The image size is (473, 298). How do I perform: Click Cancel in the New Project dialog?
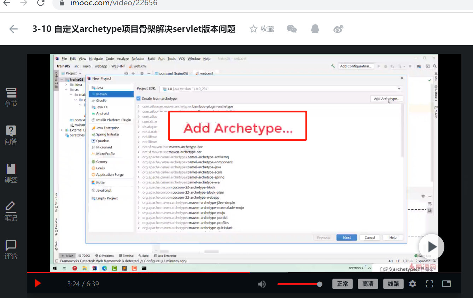[370, 238]
